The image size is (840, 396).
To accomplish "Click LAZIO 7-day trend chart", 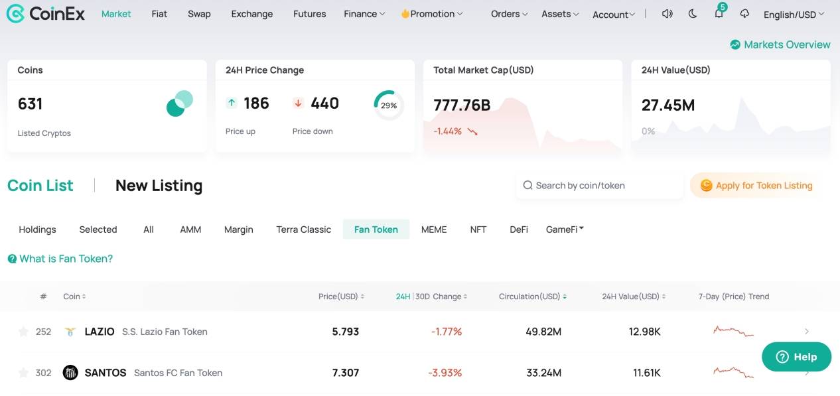I will [x=733, y=330].
